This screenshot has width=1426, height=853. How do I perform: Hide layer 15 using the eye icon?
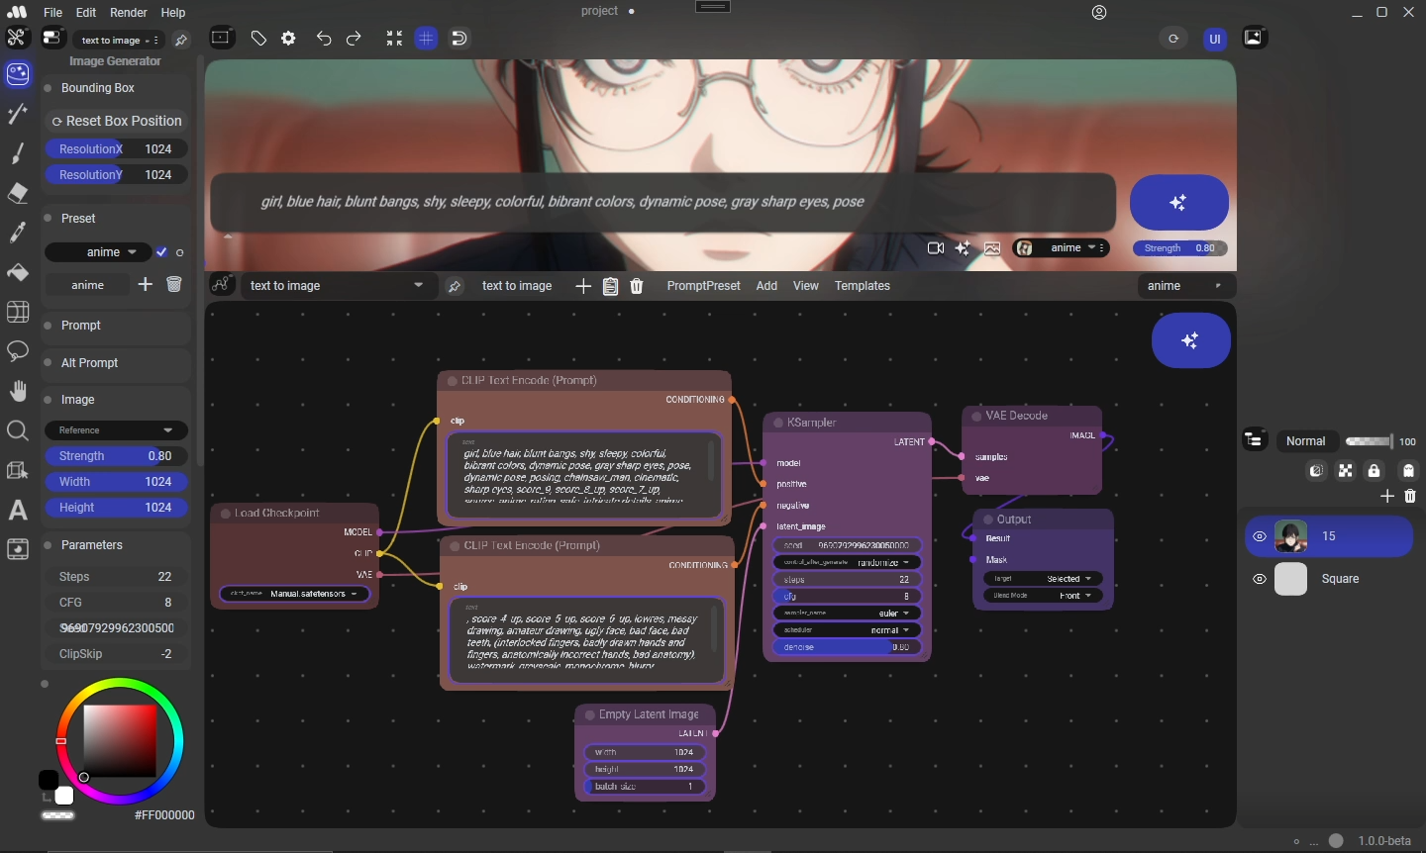(x=1260, y=536)
